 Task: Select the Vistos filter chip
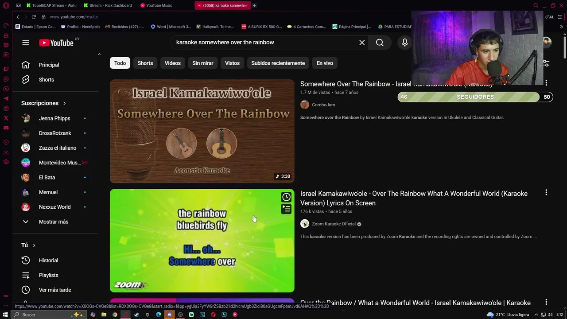coord(232,63)
